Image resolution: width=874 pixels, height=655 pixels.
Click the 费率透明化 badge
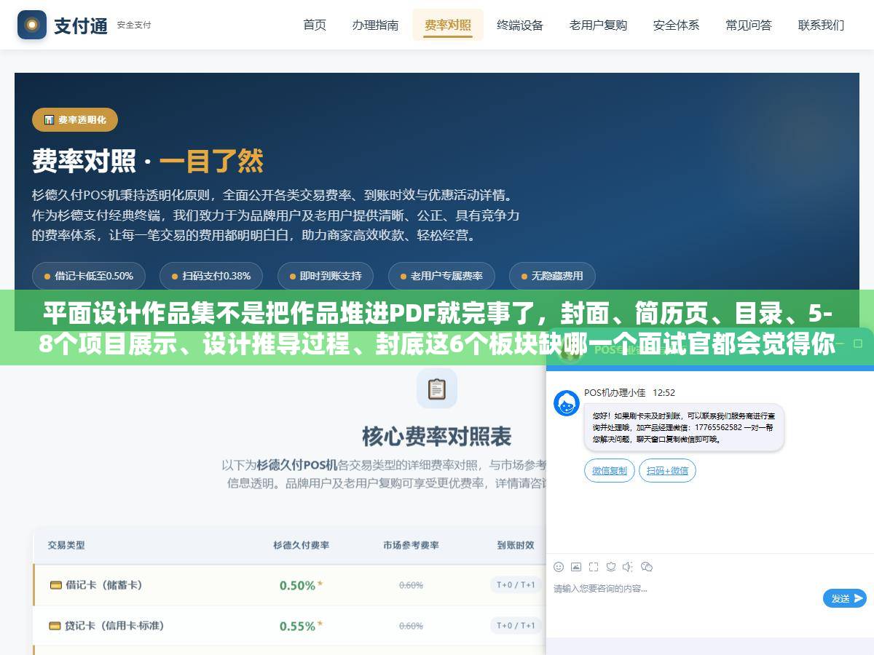(x=75, y=119)
